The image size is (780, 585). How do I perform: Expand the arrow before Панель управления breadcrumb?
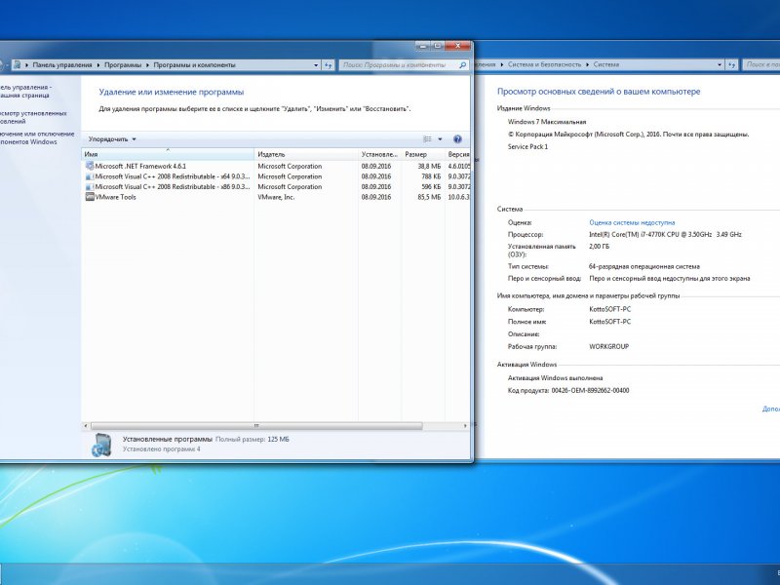click(27, 65)
